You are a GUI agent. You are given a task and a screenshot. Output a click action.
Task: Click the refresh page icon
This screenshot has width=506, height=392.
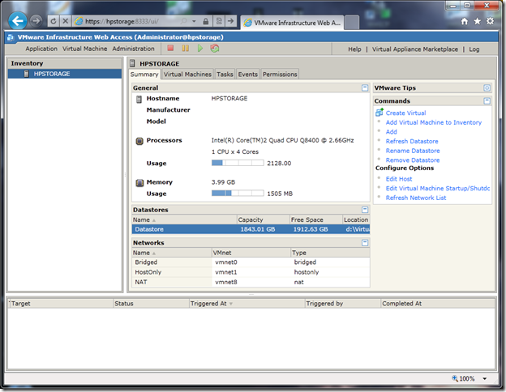click(54, 21)
